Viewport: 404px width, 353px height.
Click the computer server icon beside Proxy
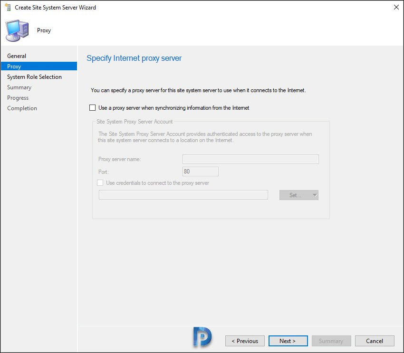pyautogui.click(x=17, y=30)
